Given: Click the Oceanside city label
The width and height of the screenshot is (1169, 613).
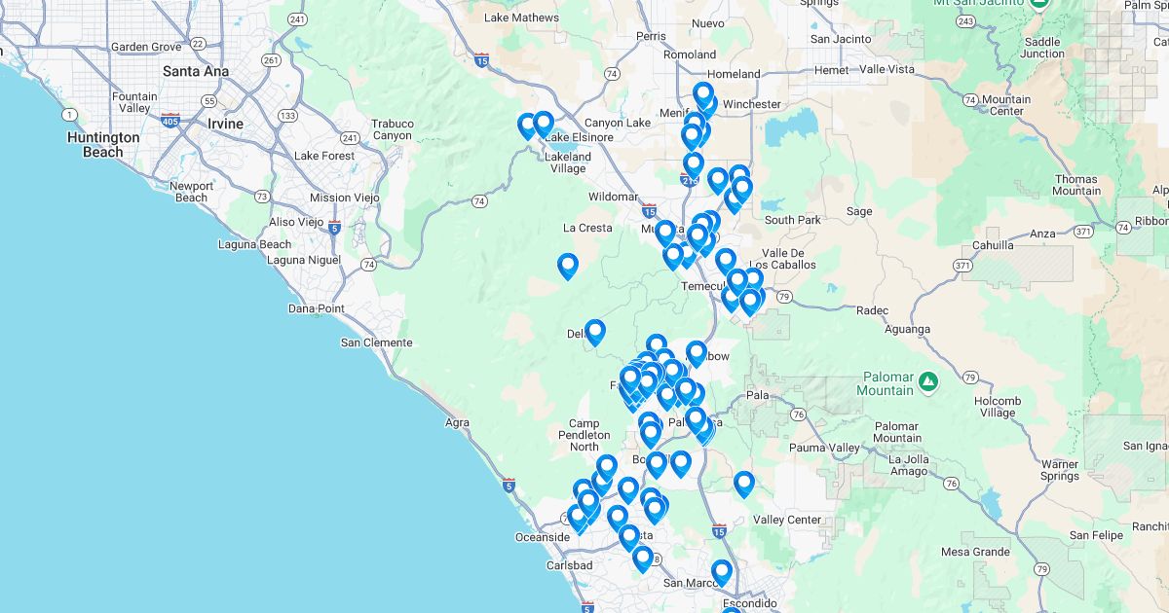Looking at the screenshot, I should click(543, 537).
